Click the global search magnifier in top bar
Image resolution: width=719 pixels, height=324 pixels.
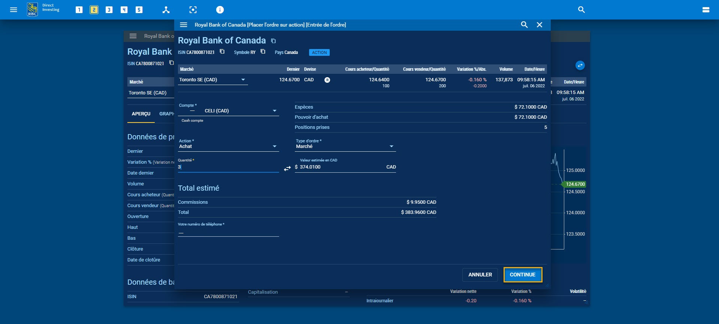pyautogui.click(x=581, y=10)
